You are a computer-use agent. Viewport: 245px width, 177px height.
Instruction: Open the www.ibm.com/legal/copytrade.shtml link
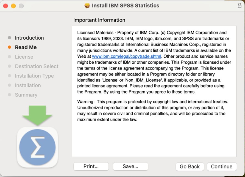point(126,56)
